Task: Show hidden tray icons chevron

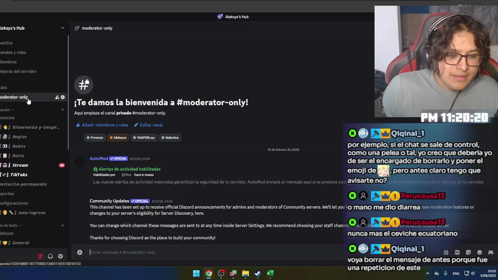Action: 427,273
